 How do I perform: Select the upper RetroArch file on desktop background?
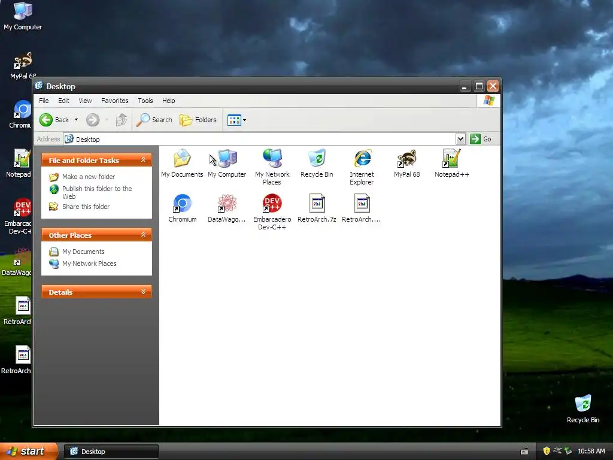(23, 306)
